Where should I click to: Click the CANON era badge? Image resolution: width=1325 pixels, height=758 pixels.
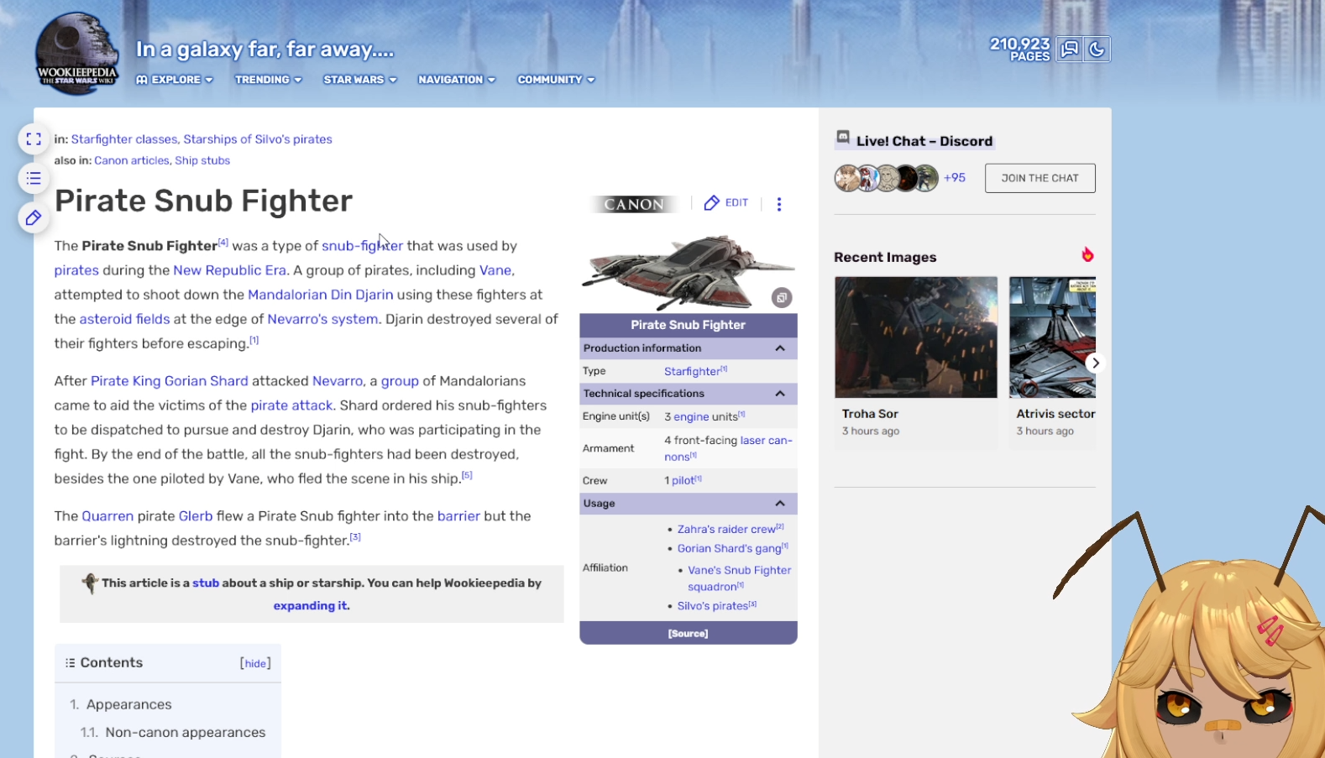(x=634, y=204)
